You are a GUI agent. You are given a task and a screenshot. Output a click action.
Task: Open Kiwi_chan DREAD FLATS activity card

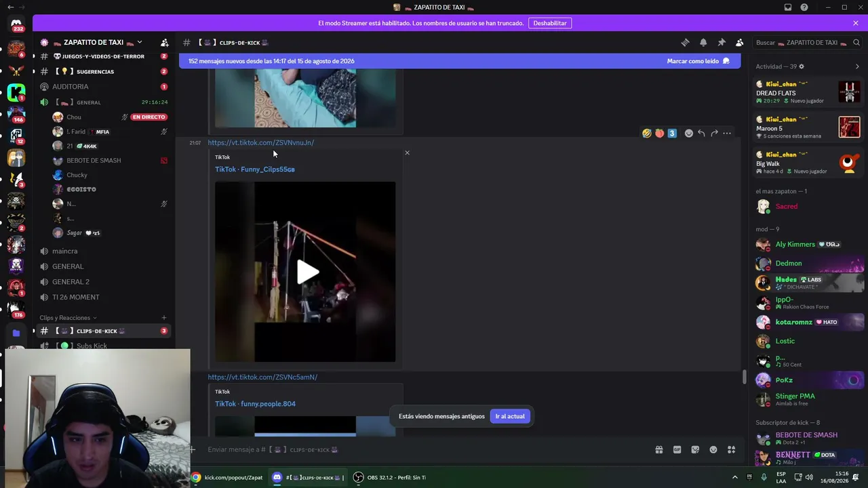tap(808, 92)
